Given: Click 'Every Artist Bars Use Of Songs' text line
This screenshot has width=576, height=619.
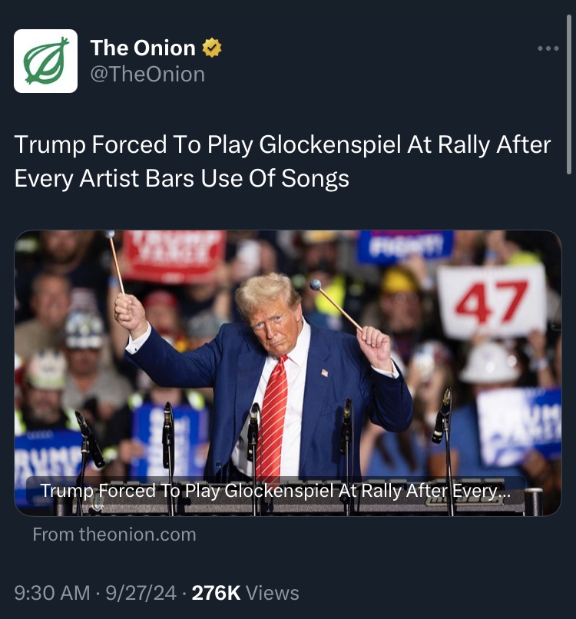Looking at the screenshot, I should tap(181, 178).
